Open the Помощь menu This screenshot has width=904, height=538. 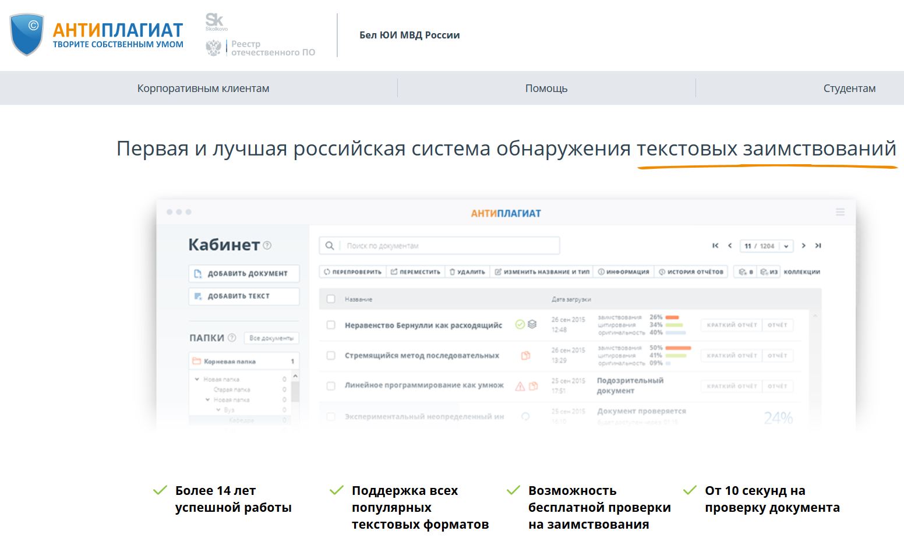(x=546, y=89)
